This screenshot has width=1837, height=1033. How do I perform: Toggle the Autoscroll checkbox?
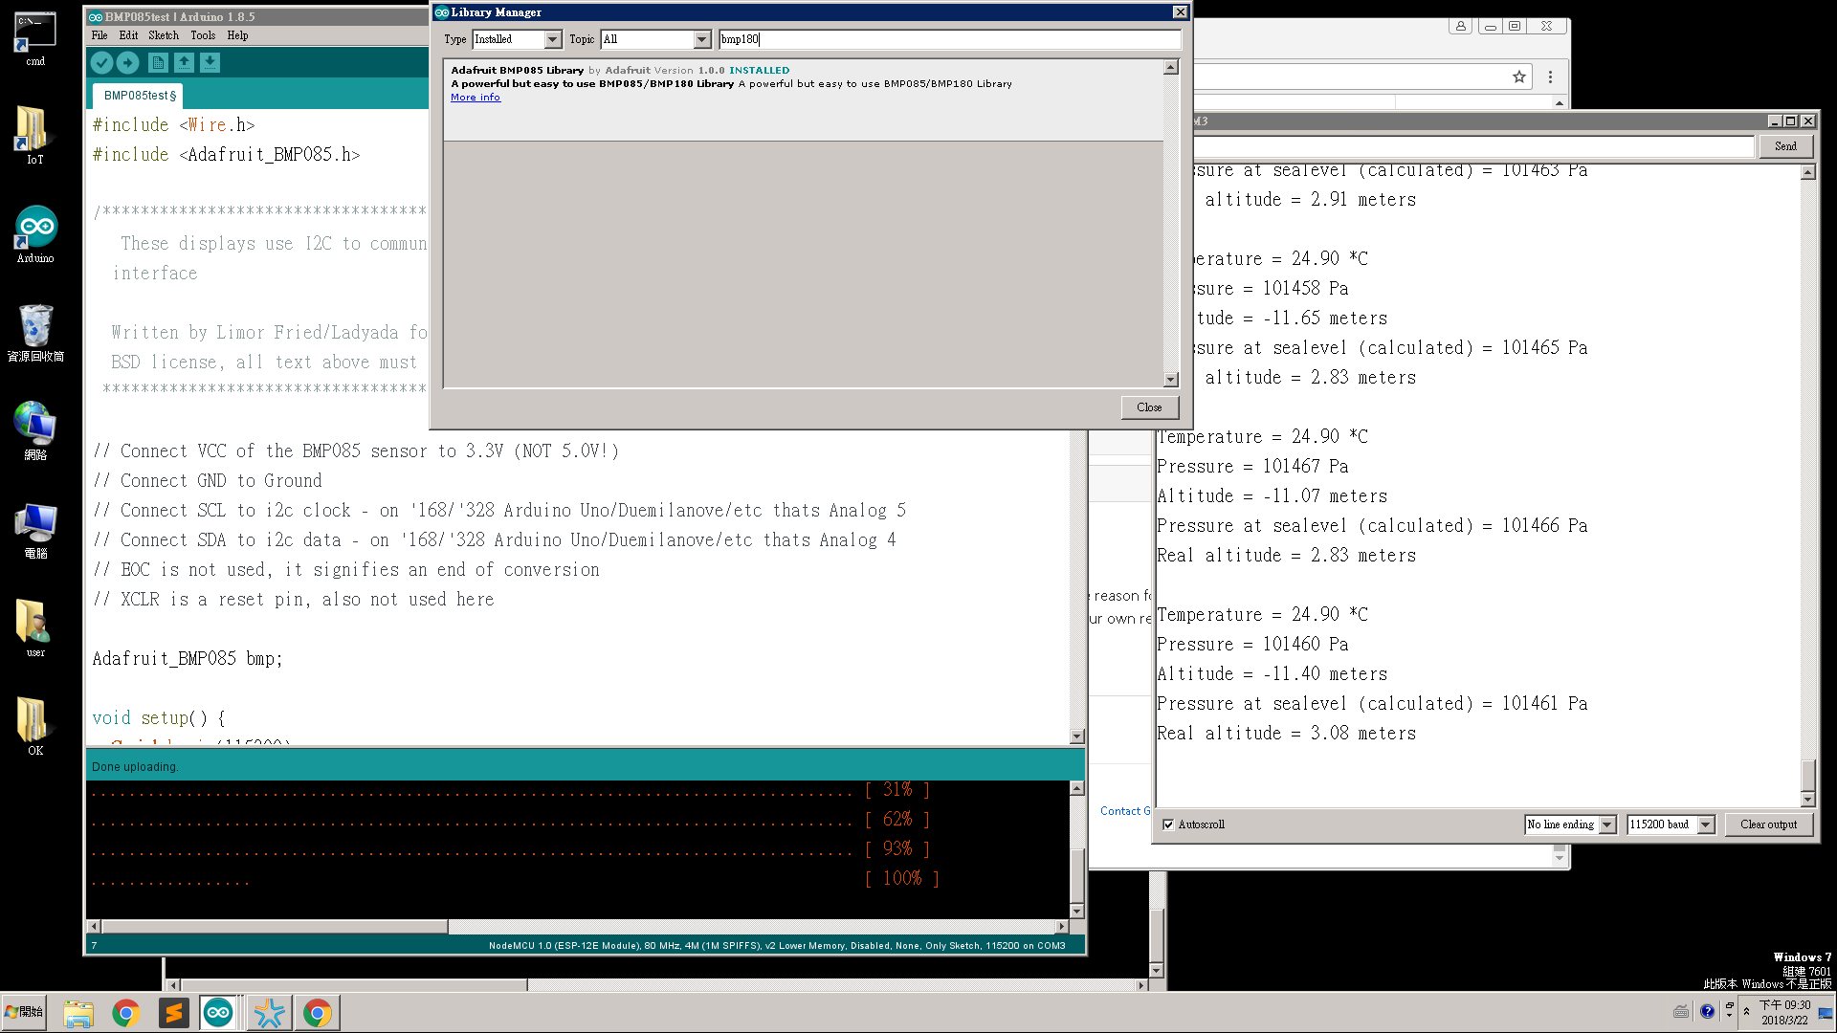click(1168, 824)
